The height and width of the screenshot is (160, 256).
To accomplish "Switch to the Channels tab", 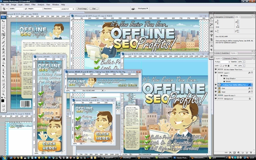I will (227, 58).
